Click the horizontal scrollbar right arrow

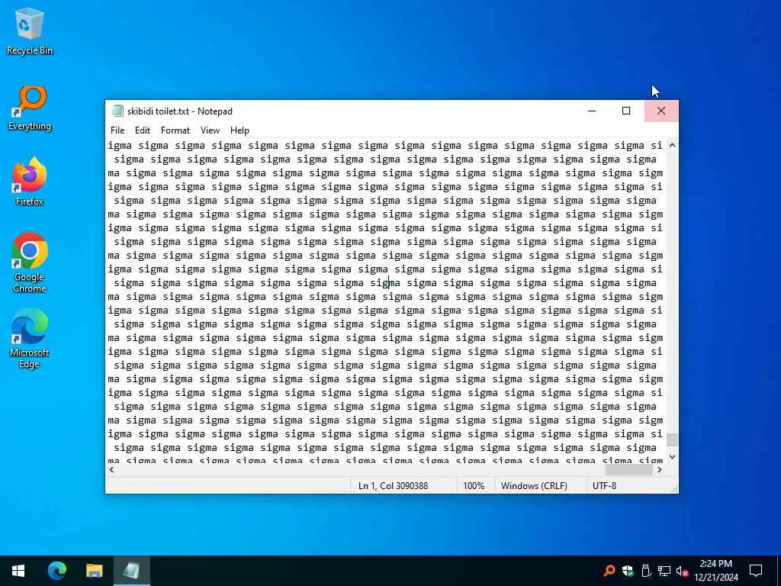click(x=660, y=469)
